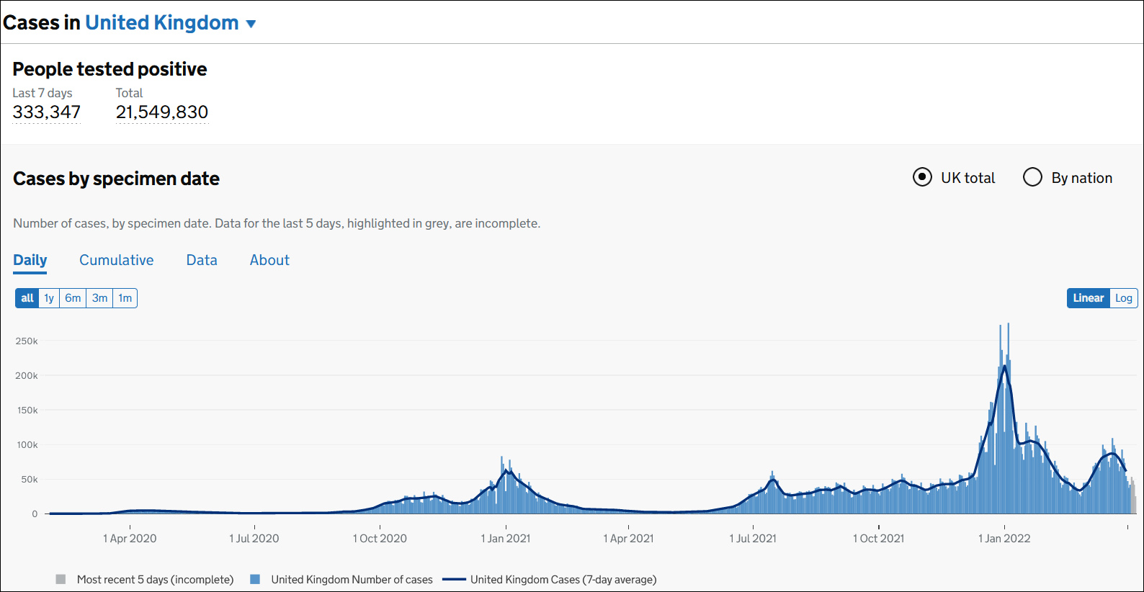
Task: Click the '200k' y-axis label
Action: click(27, 376)
